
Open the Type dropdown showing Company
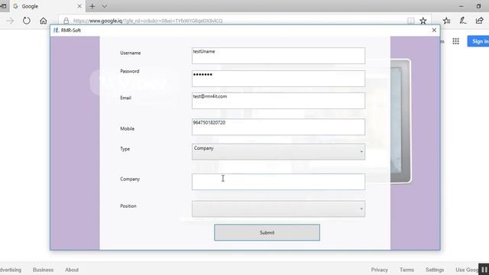point(278,152)
